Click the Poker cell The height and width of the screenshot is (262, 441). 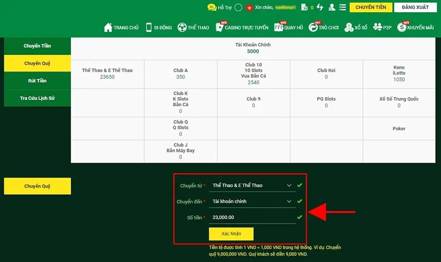pos(399,129)
